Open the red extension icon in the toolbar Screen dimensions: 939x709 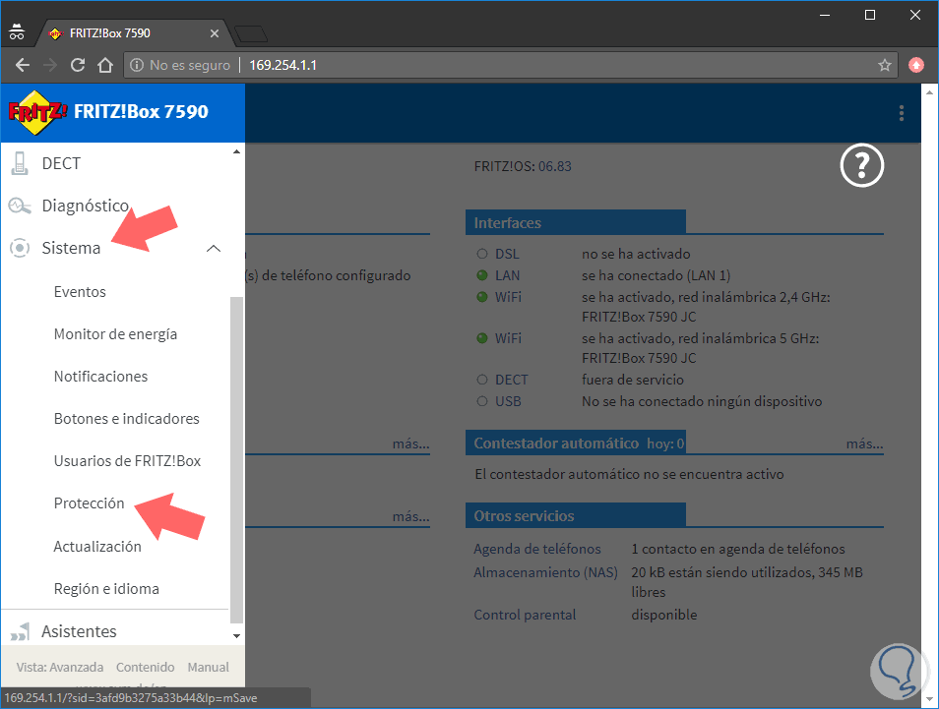[x=915, y=65]
